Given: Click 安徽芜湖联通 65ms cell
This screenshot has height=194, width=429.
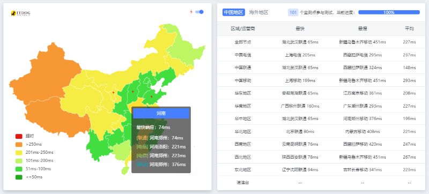Looking at the screenshot, I should (300, 93).
